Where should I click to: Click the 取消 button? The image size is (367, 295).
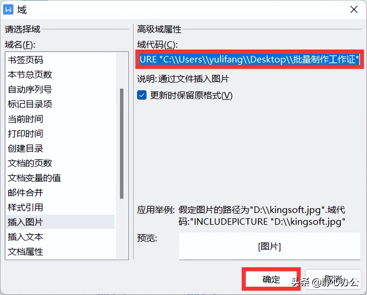click(x=333, y=279)
